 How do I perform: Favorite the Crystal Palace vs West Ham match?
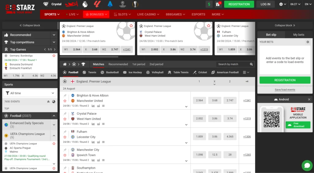pos(65,119)
